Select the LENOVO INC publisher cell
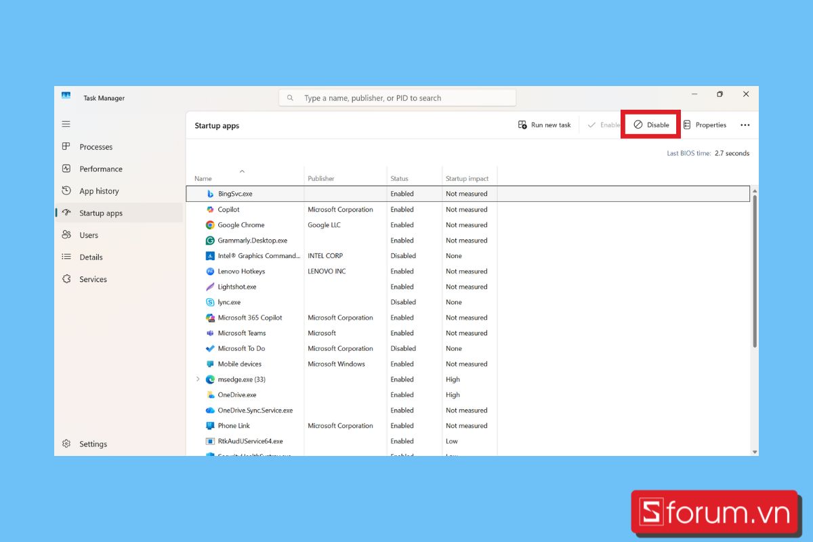Image resolution: width=813 pixels, height=542 pixels. click(327, 271)
